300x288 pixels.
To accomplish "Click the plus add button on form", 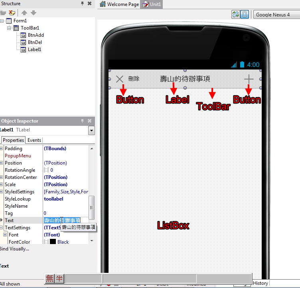I will tap(249, 79).
